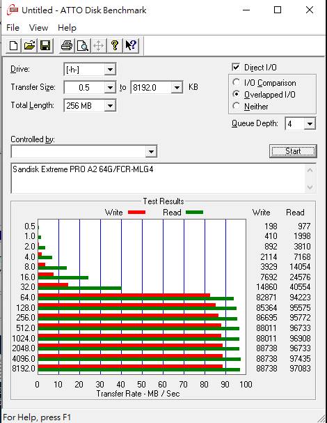Expand the minimum Transfer Size 0.5 dropdown
Screen dimensions: 327x423
(x=110, y=87)
